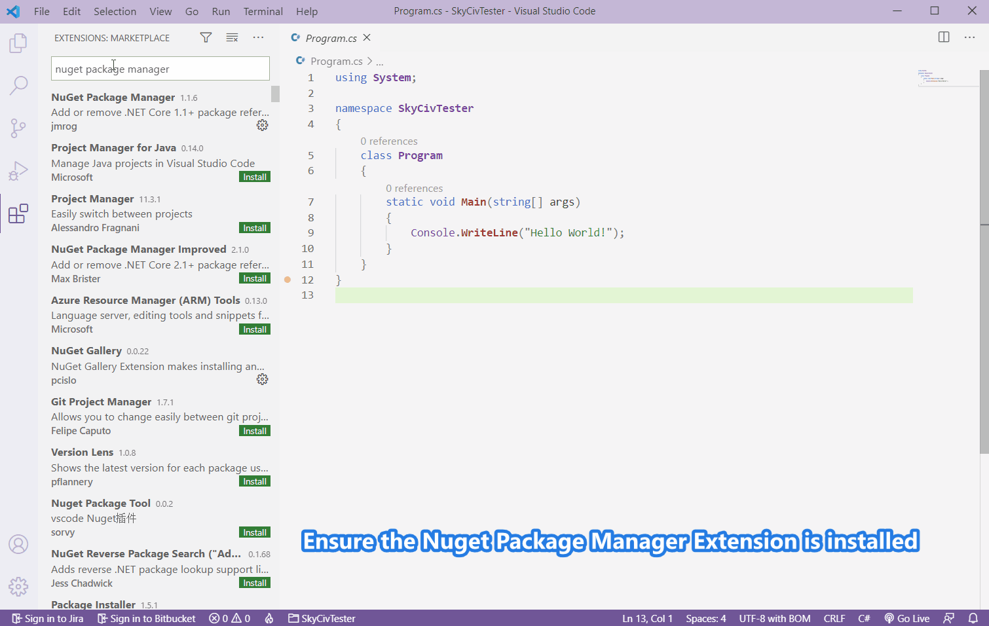Open the Search view icon
Viewport: 989px width, 626px height.
(18, 85)
